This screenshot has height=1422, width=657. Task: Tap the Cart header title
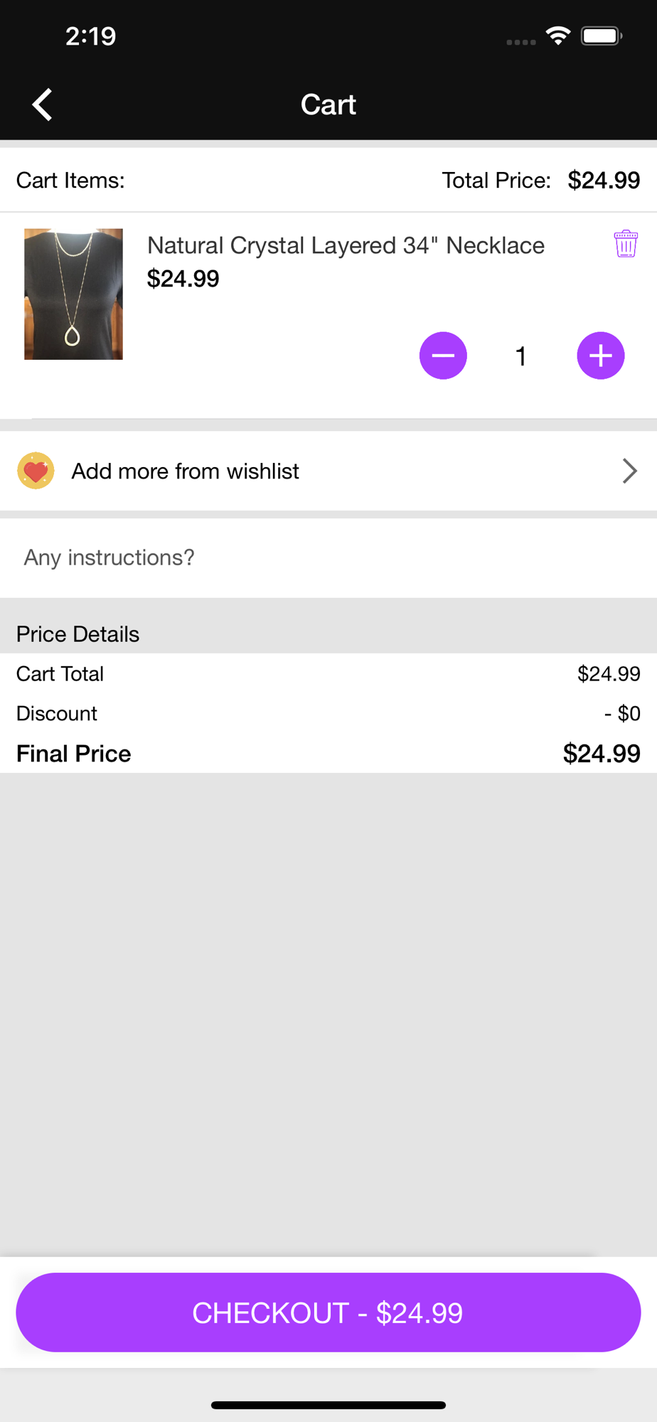328,105
